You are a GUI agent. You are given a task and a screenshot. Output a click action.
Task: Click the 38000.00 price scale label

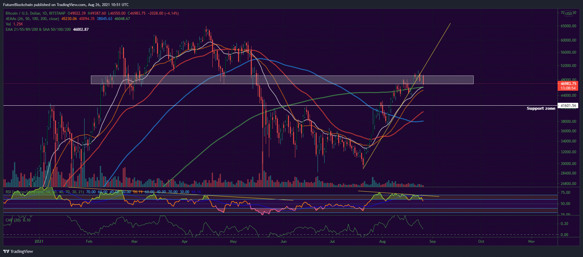pyautogui.click(x=568, y=122)
